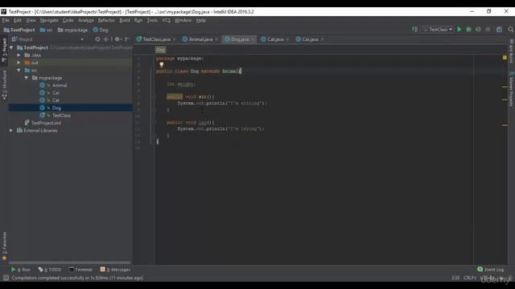Toggle the Ant Build side tab
The image size is (515, 289).
point(511,51)
